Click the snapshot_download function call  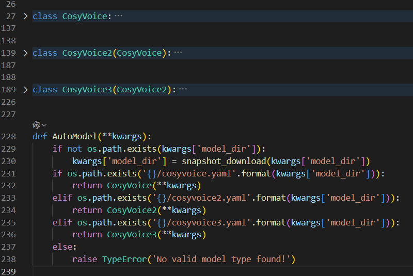point(224,161)
